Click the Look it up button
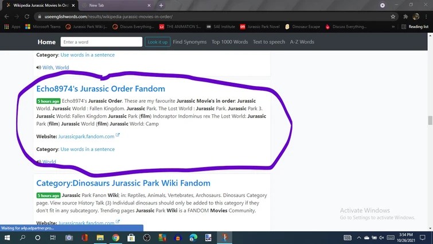 157,42
